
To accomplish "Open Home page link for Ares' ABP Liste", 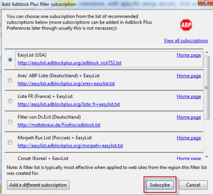I will (x=189, y=76).
